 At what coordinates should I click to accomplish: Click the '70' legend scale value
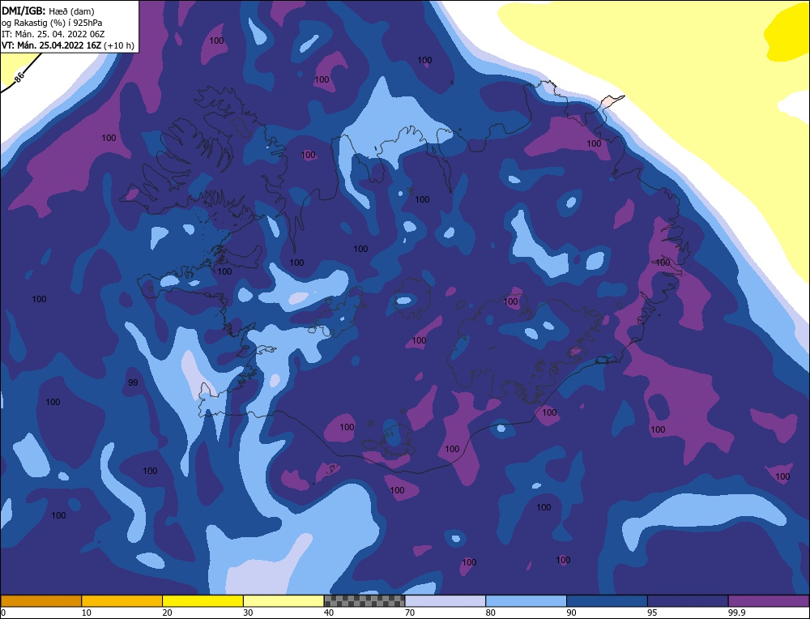[x=410, y=613]
